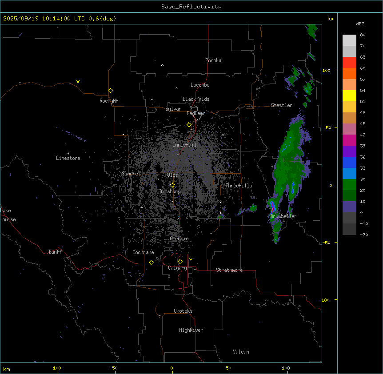This screenshot has width=383, height=374.
Task: Click the Banff label on the map
Action: point(55,252)
